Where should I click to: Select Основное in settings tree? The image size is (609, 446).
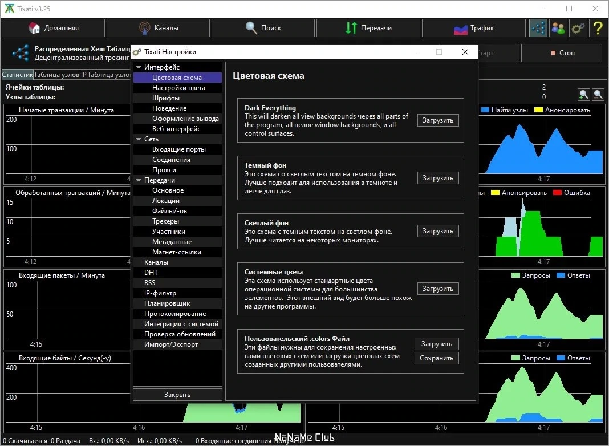coord(177,190)
